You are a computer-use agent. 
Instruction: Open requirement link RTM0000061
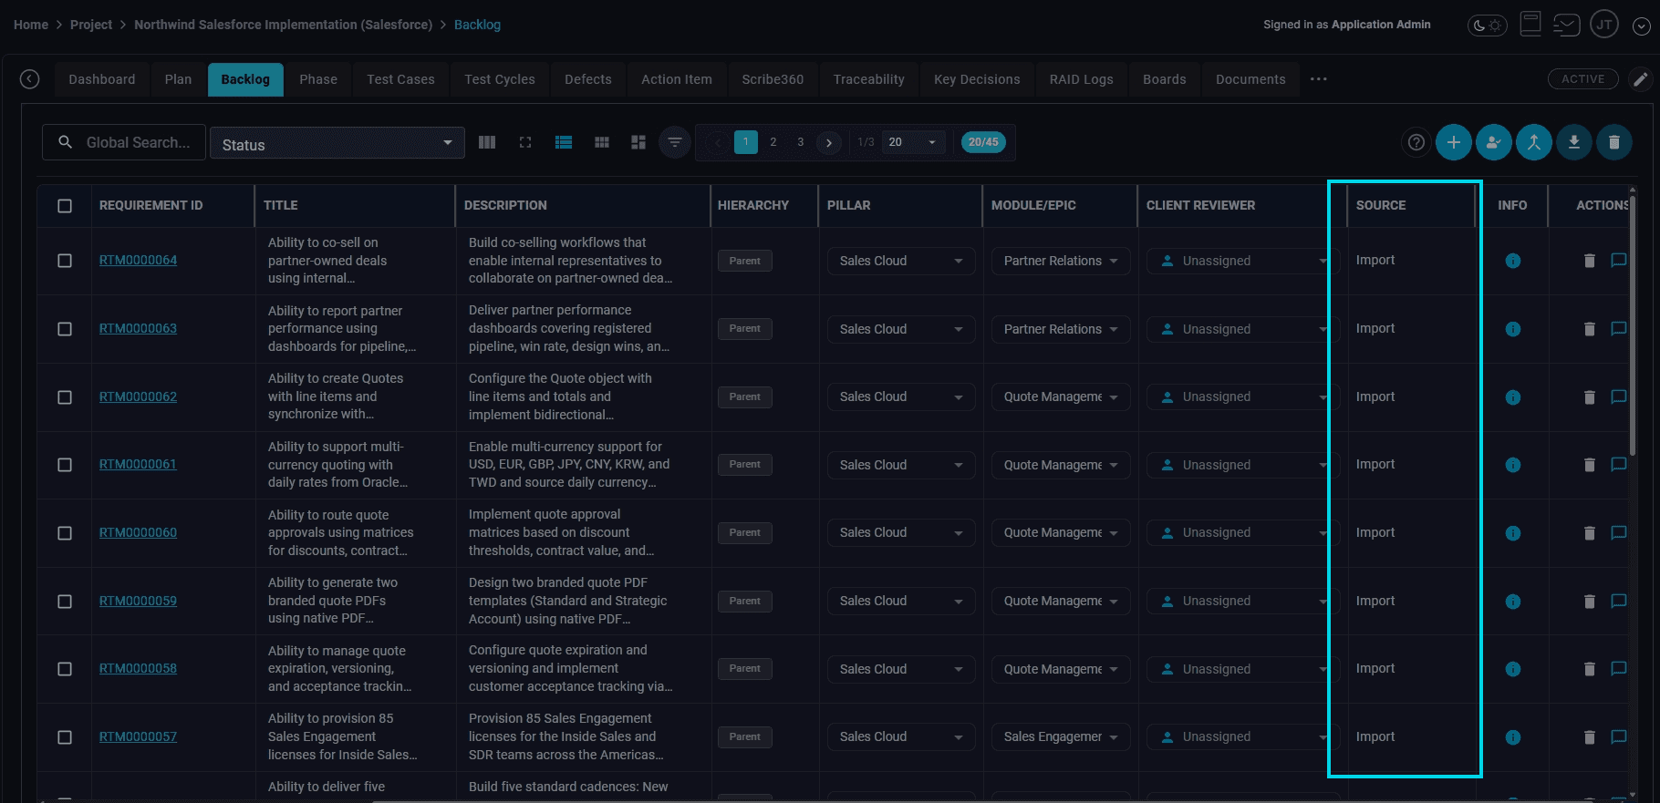[138, 464]
